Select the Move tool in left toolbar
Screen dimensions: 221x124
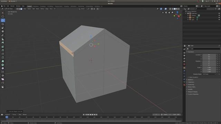coord(3,20)
